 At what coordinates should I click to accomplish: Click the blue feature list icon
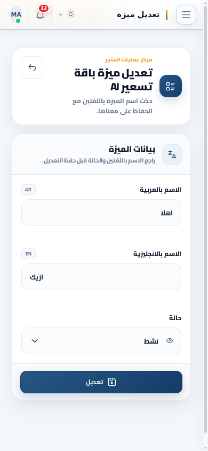(171, 86)
